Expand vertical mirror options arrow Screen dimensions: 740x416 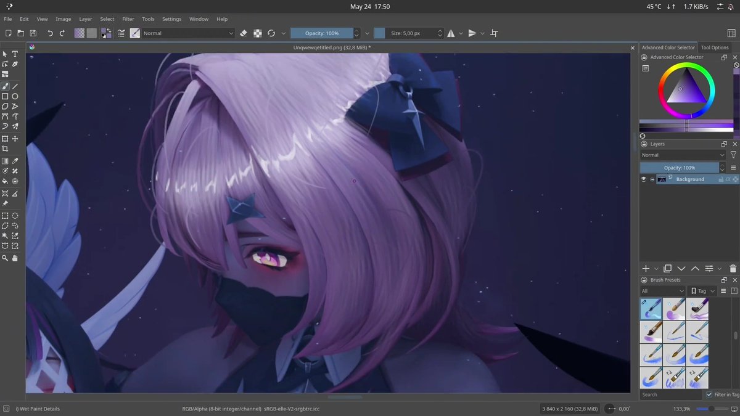pos(482,33)
